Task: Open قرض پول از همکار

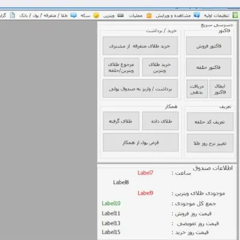Action: pyautogui.click(x=141, y=142)
